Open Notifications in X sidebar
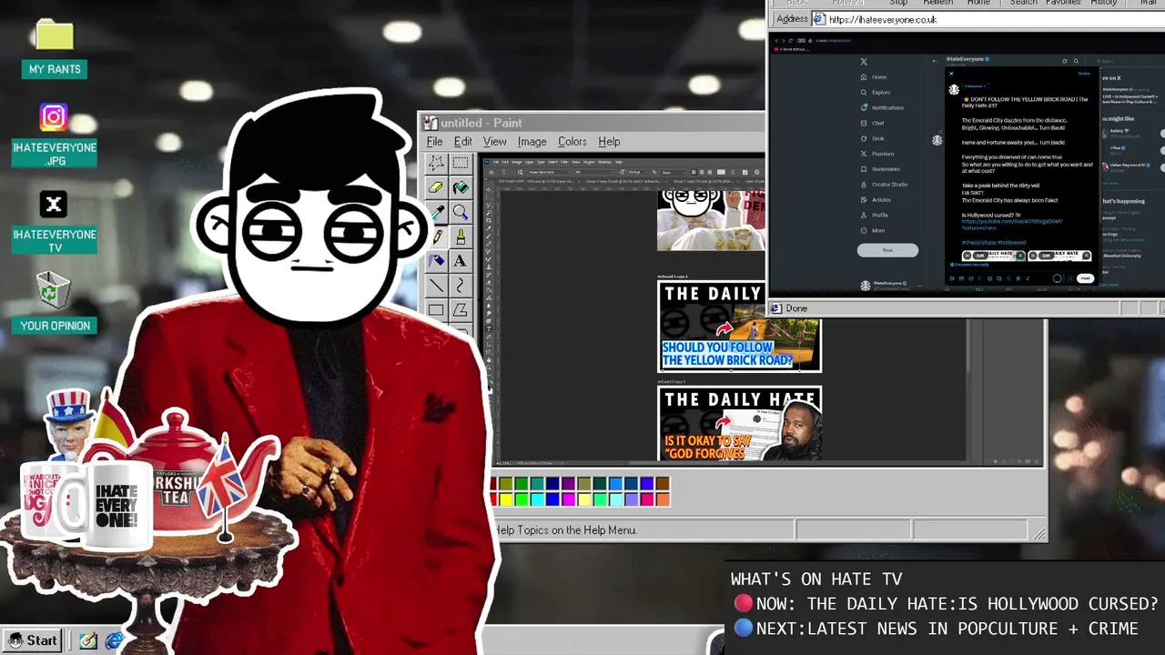Image resolution: width=1165 pixels, height=655 pixels. tap(882, 107)
